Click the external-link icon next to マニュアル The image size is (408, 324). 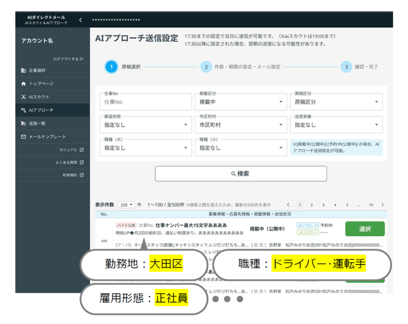point(82,149)
